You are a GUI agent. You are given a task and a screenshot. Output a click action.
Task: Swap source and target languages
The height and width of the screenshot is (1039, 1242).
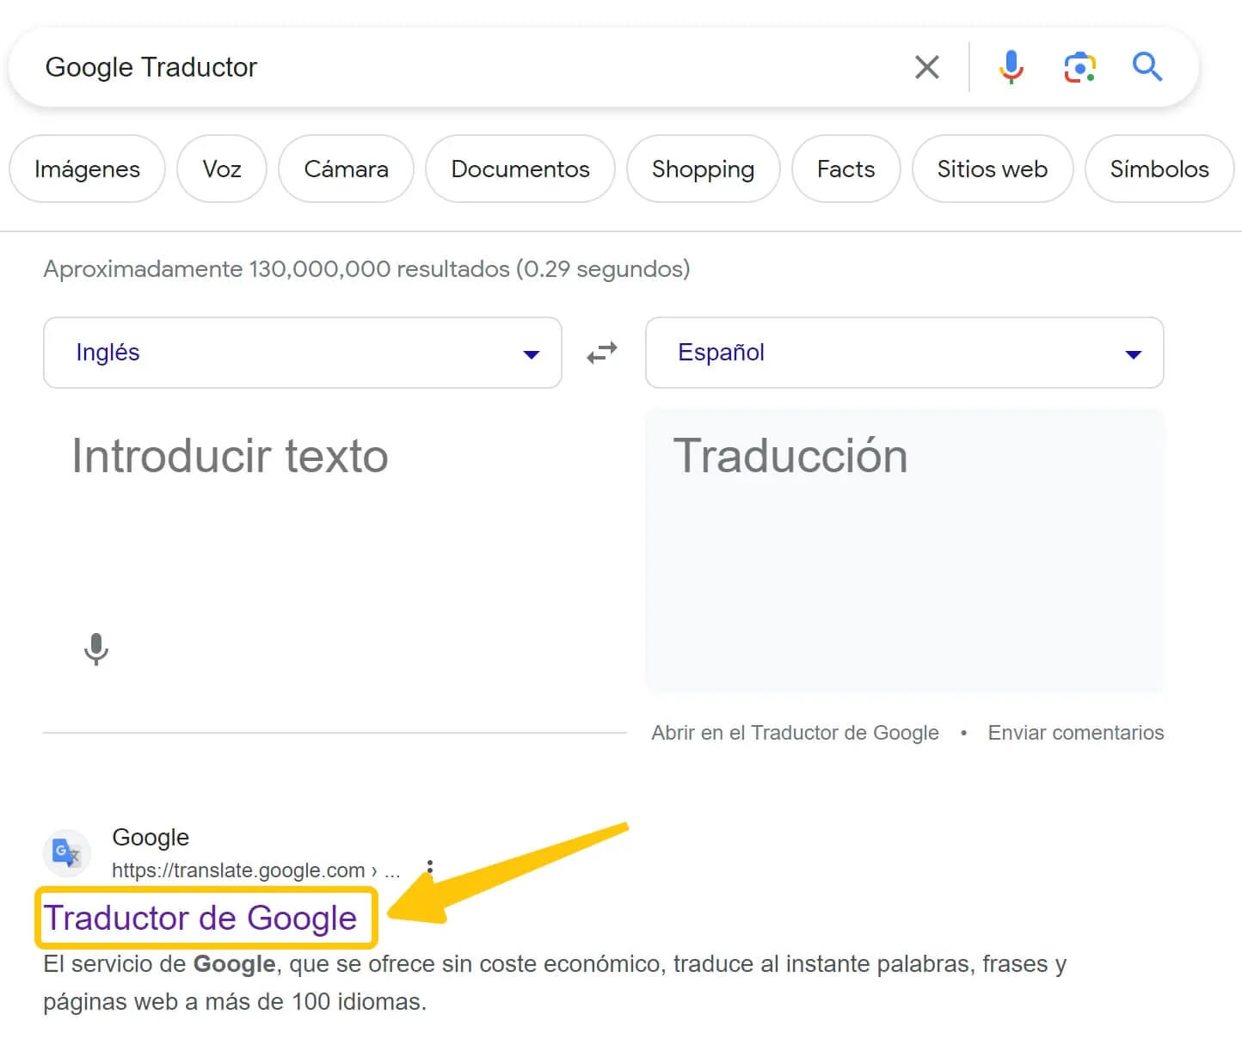click(x=602, y=353)
